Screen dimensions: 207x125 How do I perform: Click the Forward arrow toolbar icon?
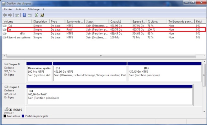click(10, 15)
